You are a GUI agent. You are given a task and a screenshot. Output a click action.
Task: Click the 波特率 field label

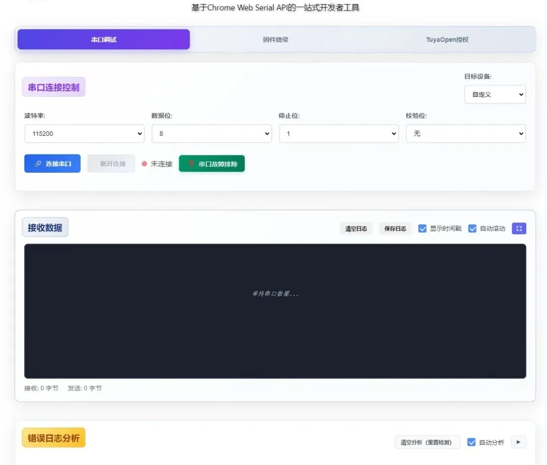[35, 115]
